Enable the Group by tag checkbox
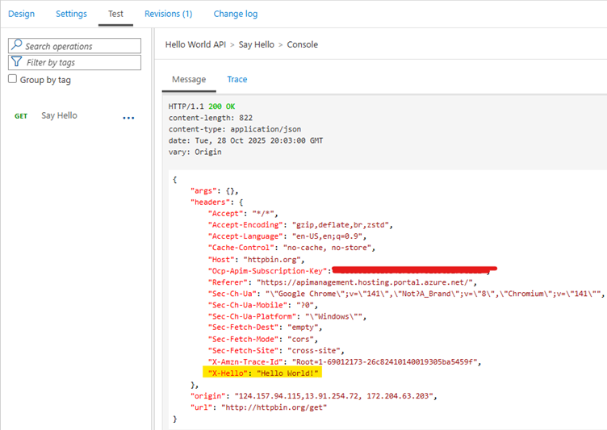Viewport: 607px width, 430px height. (12, 80)
